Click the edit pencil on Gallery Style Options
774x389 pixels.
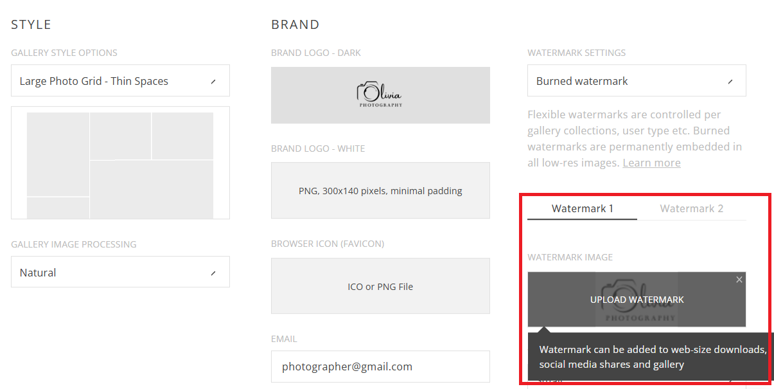[213, 80]
